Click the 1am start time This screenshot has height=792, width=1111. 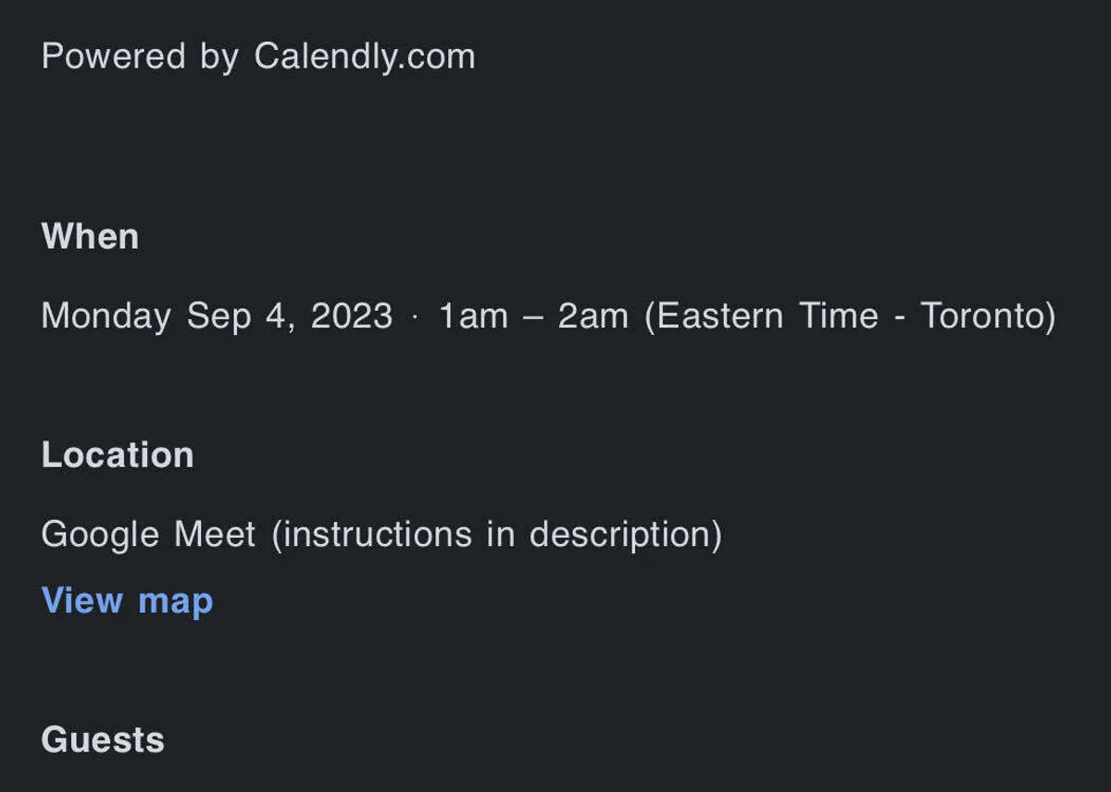coord(473,316)
